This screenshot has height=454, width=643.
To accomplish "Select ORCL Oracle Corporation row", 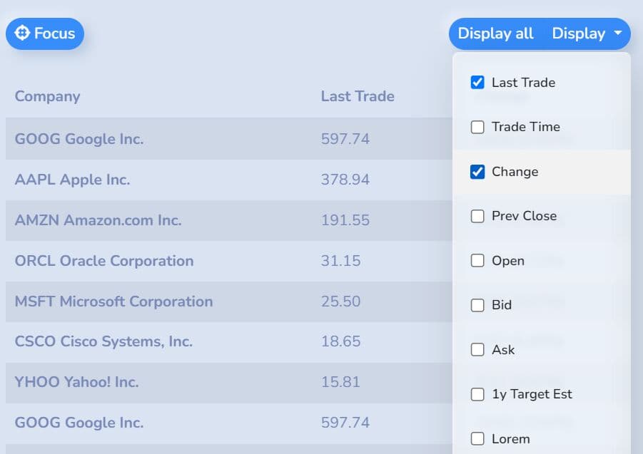I will click(x=104, y=261).
